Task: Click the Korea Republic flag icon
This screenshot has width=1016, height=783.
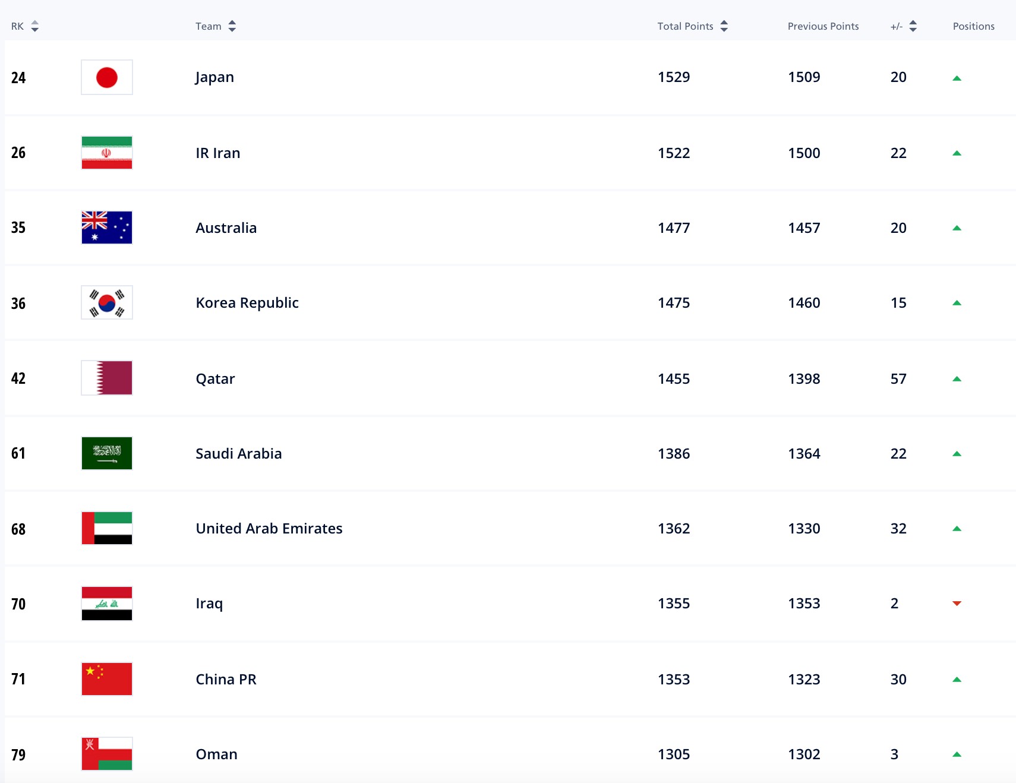Action: point(107,302)
